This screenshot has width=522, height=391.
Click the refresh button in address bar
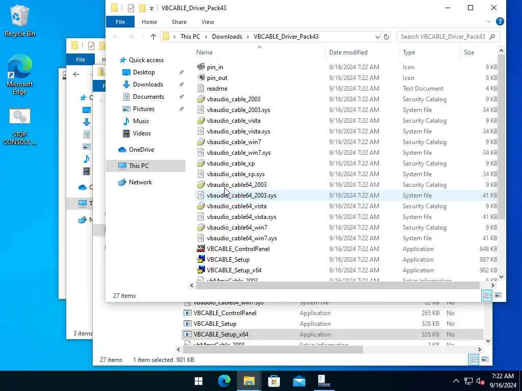(x=386, y=37)
